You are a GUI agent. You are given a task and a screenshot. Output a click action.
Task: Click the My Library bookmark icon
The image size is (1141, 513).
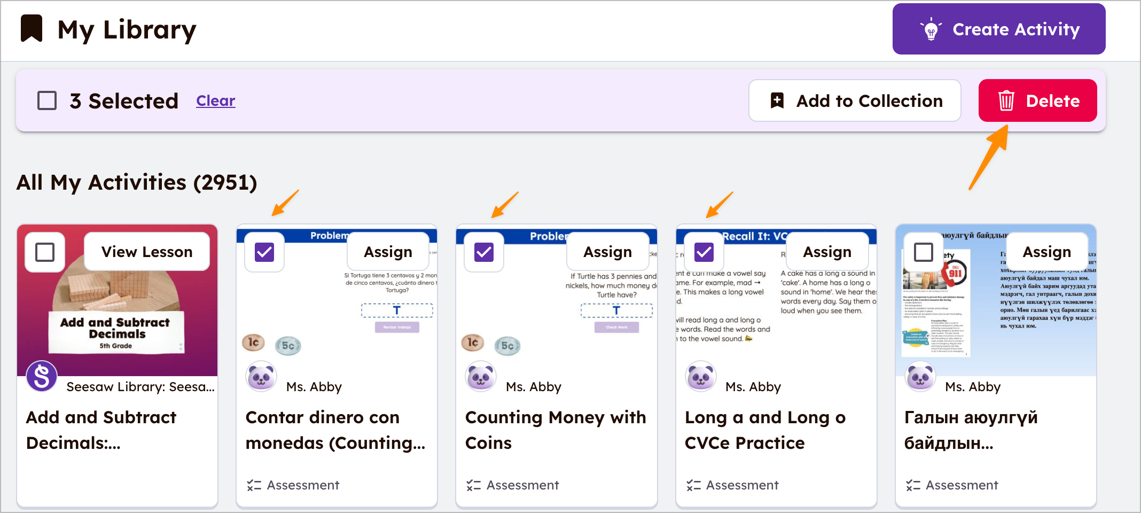32,28
